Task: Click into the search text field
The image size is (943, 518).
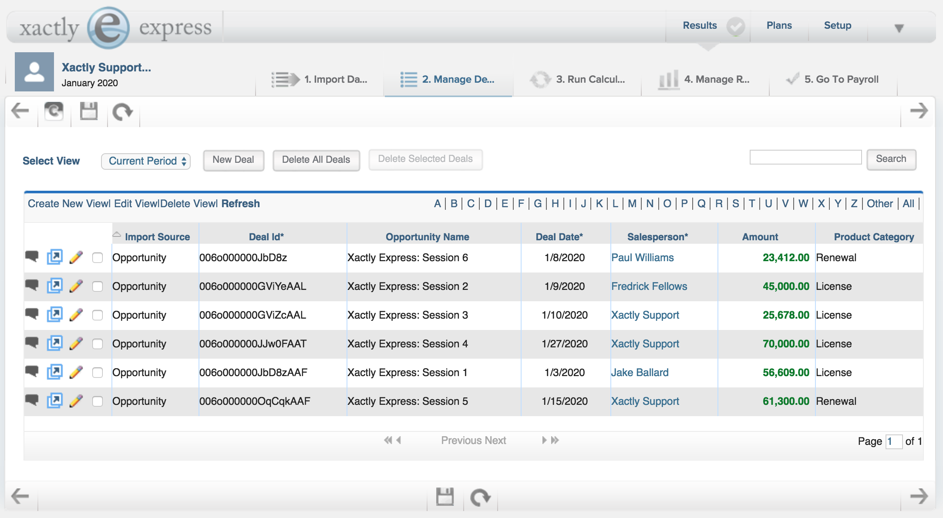Action: pos(805,157)
